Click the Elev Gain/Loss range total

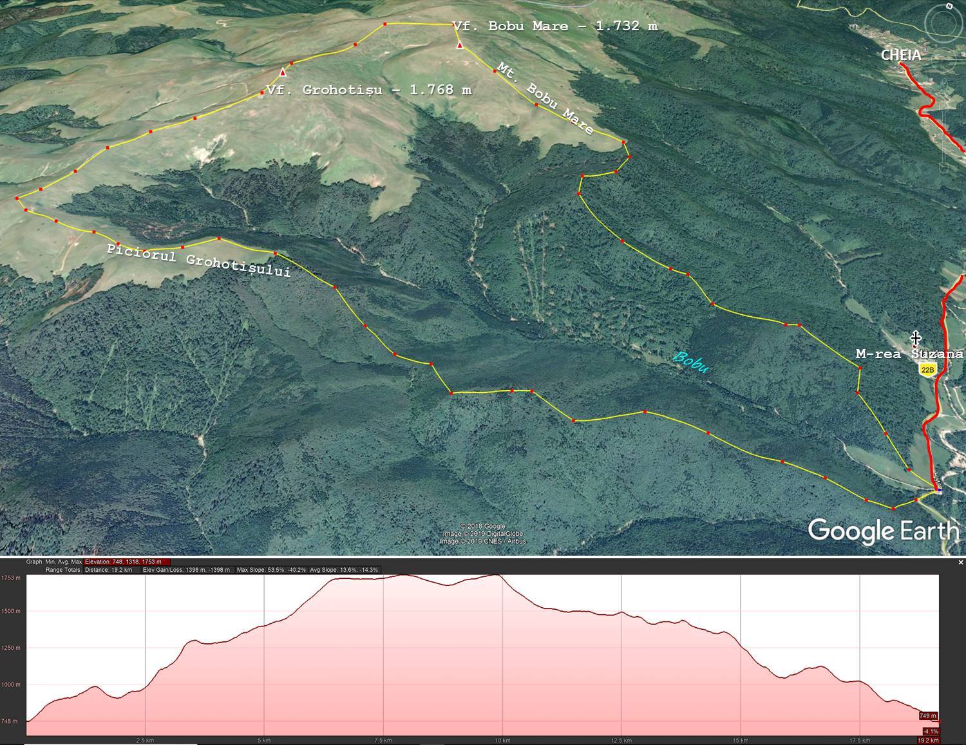(186, 570)
